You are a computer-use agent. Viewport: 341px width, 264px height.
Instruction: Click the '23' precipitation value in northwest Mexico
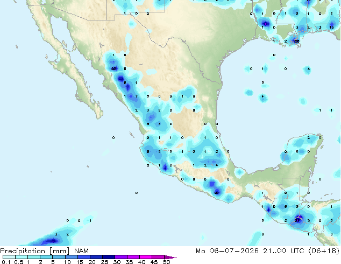tap(113, 68)
